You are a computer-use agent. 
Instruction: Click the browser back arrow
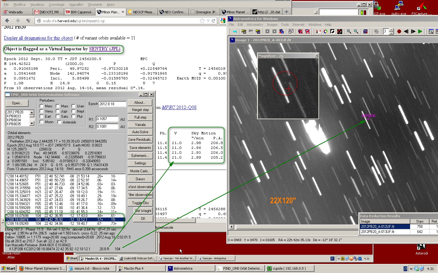[7, 21]
